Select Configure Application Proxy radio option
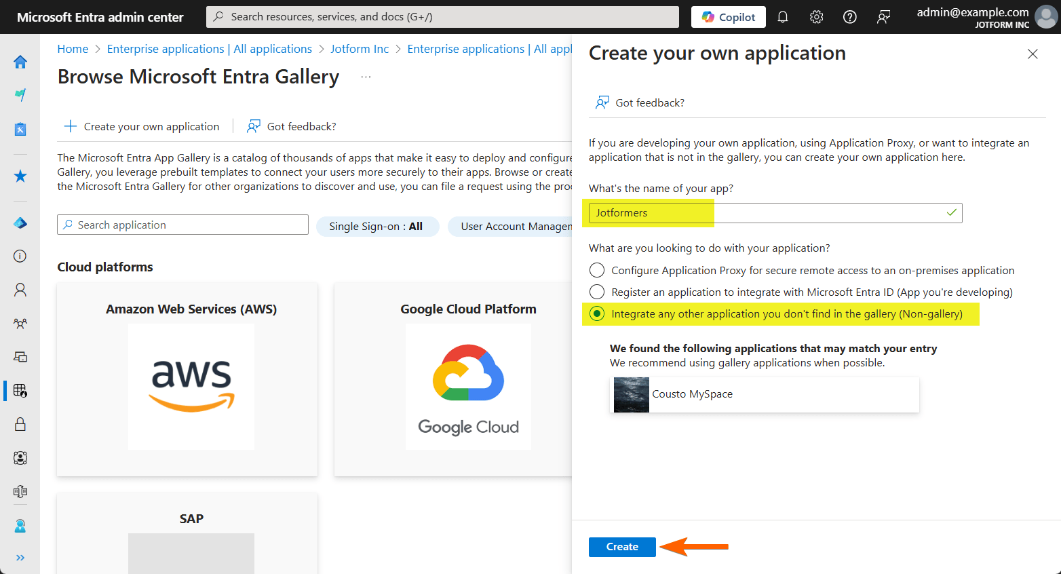Screen dimensions: 1061x574 tap(597, 271)
